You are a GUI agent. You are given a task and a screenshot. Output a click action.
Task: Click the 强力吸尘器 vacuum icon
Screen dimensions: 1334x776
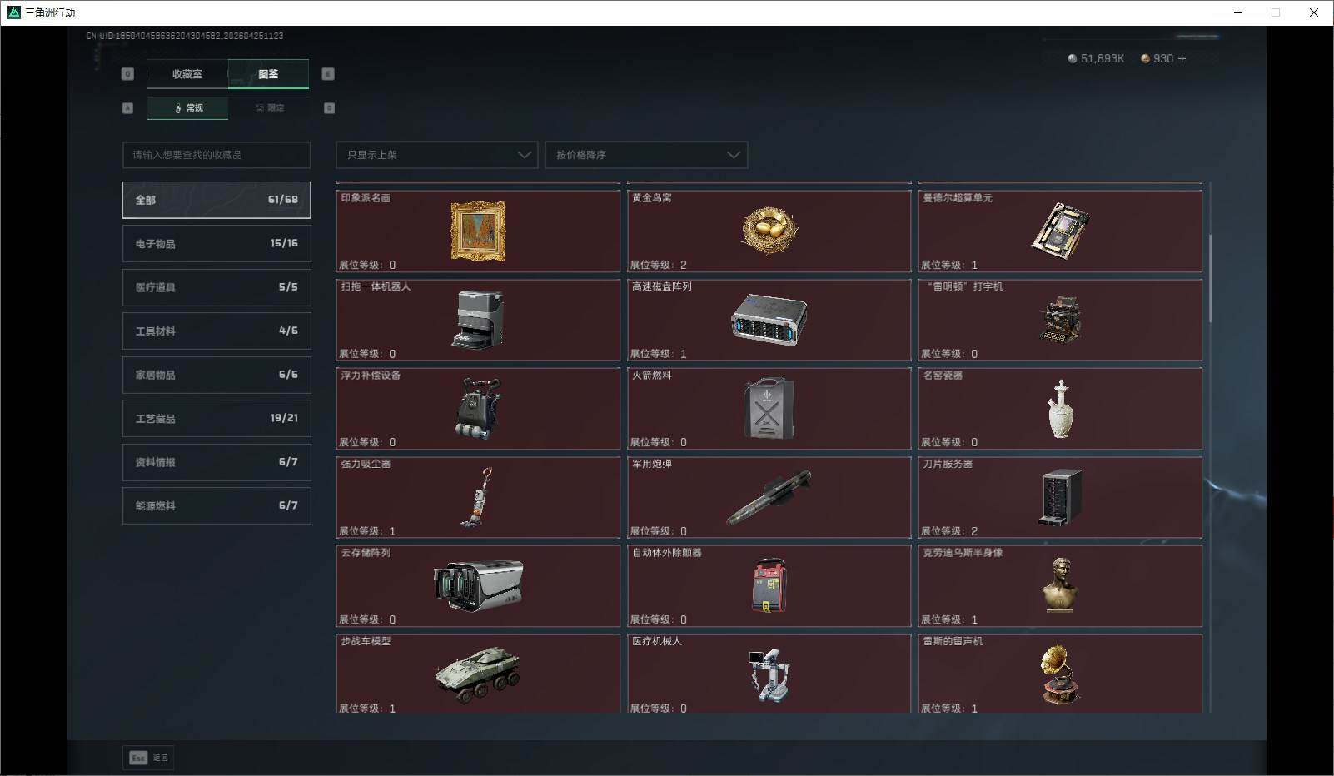[x=477, y=497]
